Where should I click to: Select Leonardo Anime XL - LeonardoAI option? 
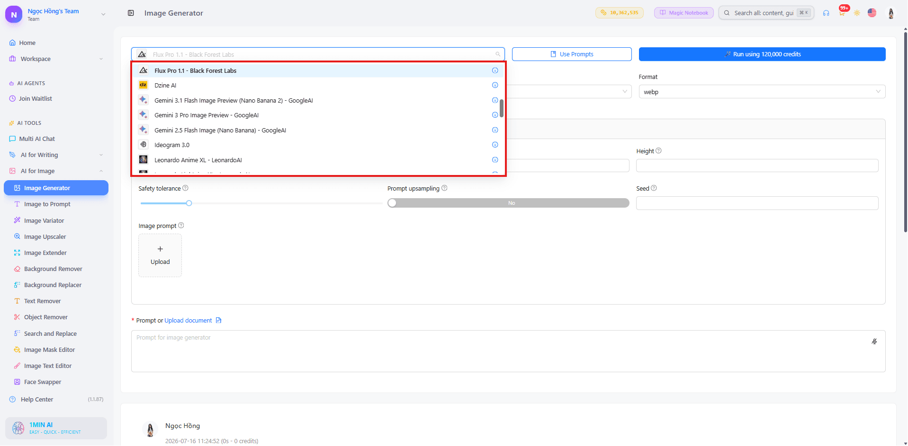tap(317, 160)
